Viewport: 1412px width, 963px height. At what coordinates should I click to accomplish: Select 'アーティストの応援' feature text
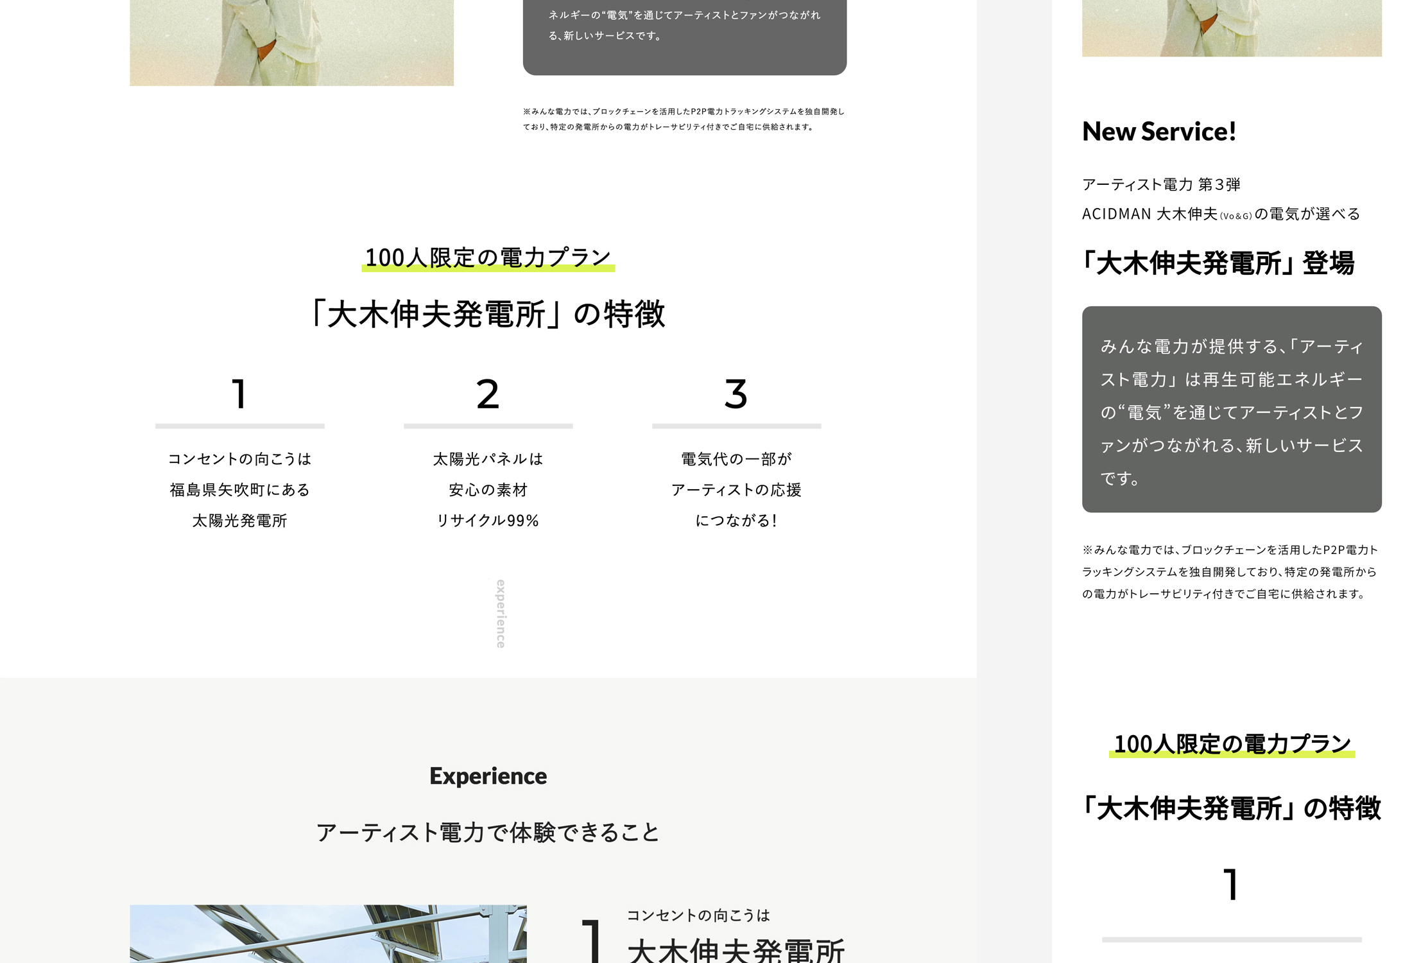pos(736,490)
